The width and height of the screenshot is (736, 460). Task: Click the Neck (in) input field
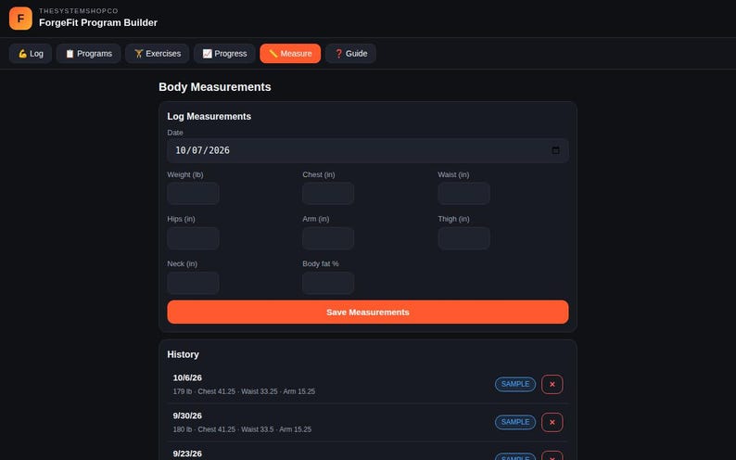(x=193, y=283)
